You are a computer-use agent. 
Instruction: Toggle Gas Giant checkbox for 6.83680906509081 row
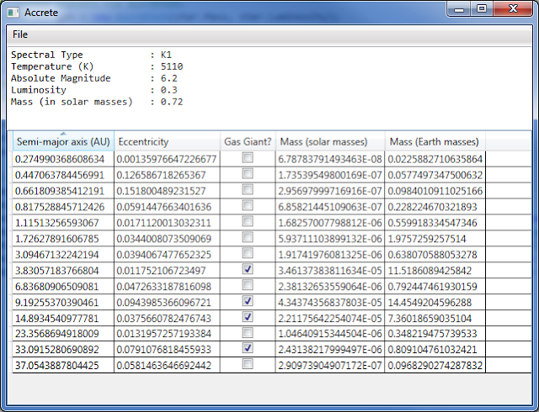(248, 285)
